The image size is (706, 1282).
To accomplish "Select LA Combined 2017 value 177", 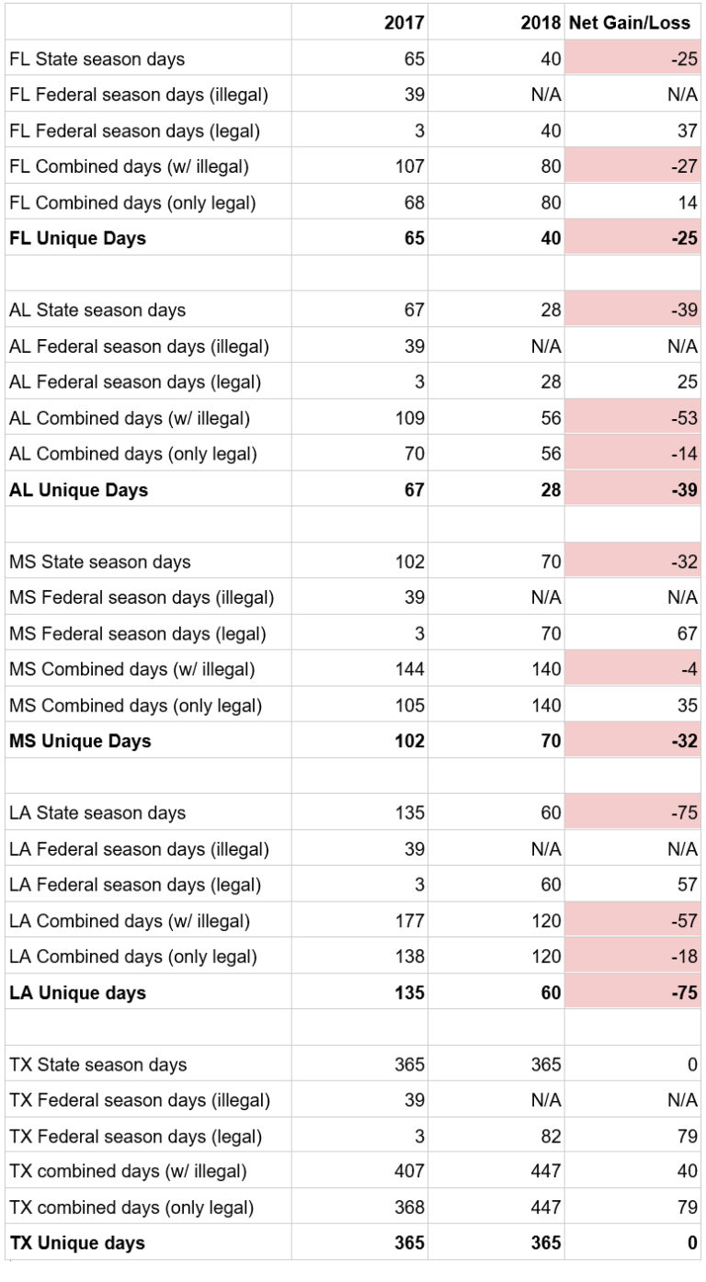I will 409,921.
